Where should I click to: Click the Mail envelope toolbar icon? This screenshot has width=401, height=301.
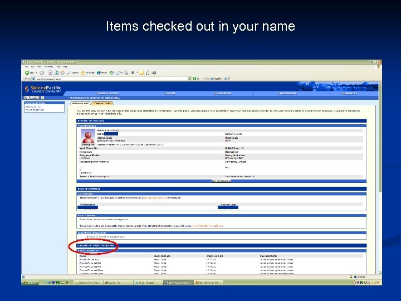119,72
